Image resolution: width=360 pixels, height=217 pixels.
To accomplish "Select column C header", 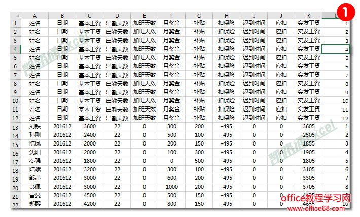I will click(x=90, y=16).
